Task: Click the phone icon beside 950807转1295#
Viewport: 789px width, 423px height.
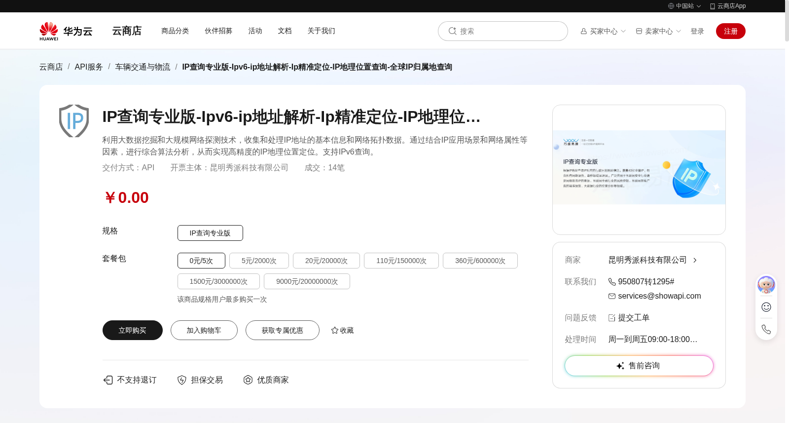Action: 612,282
